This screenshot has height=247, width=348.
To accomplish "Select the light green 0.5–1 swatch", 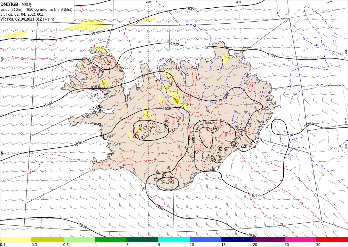I will click(79, 239).
